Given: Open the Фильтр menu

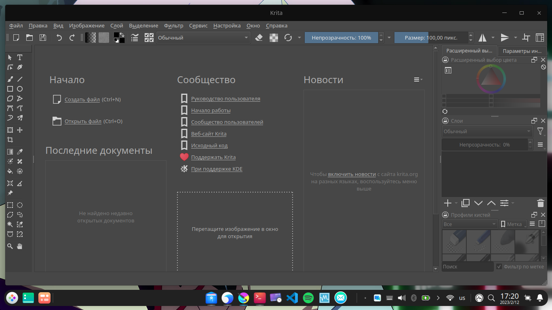Looking at the screenshot, I should pos(173,25).
